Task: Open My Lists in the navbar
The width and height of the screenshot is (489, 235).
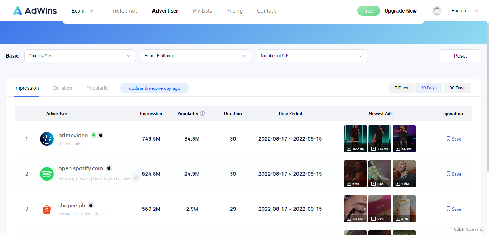Action: point(202,11)
